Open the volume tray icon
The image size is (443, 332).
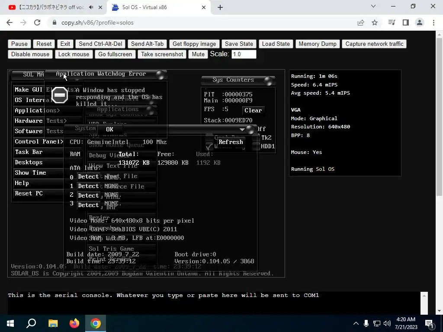point(387,323)
